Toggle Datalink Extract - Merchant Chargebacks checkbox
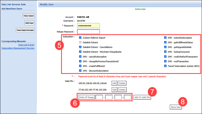202x114 pixels. (81, 52)
